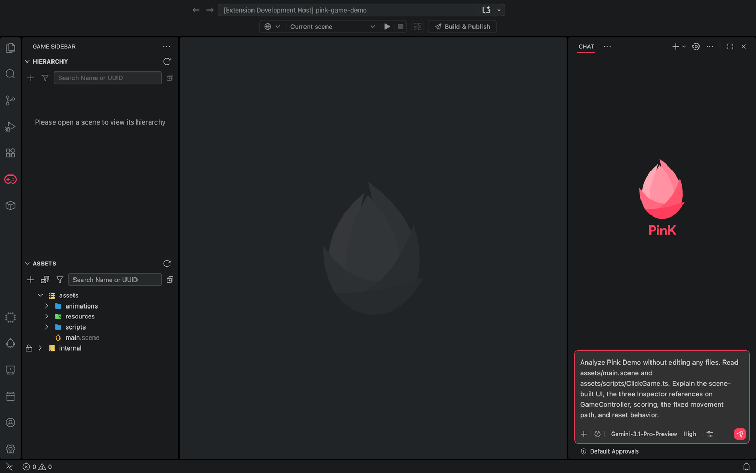756x473 pixels.
Task: Change the High reasoning level
Action: (x=690, y=434)
